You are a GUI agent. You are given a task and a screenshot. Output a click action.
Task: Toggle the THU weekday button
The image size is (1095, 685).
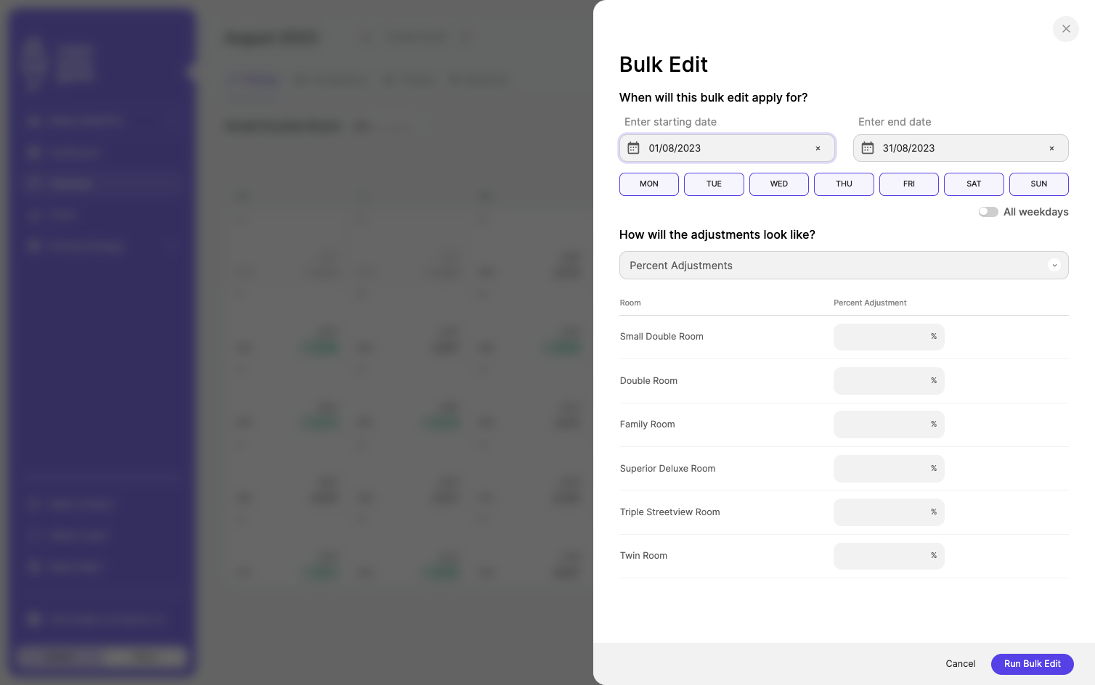tap(844, 184)
